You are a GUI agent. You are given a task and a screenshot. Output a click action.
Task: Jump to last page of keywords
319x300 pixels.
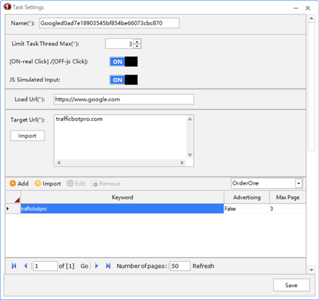click(x=108, y=266)
